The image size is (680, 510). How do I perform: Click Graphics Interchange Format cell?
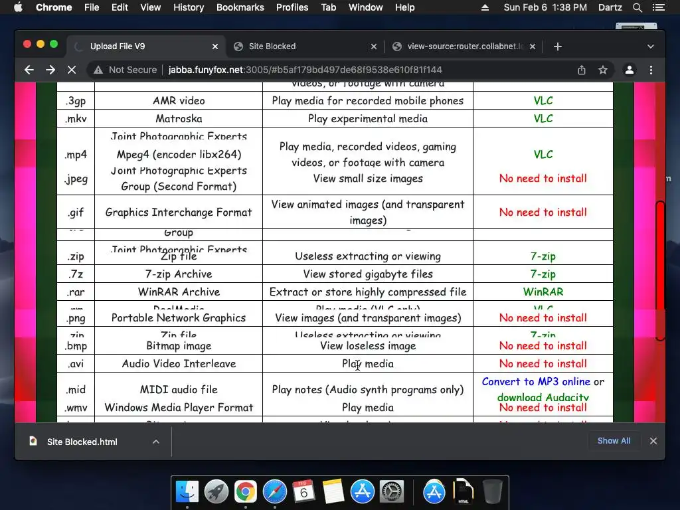pos(179,212)
